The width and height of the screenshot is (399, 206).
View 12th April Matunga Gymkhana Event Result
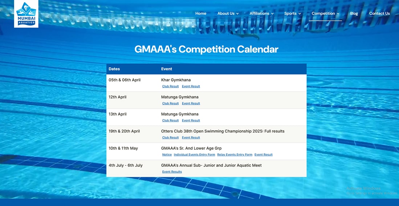(191, 104)
